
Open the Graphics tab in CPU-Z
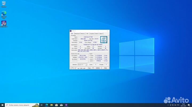click(x=92, y=34)
